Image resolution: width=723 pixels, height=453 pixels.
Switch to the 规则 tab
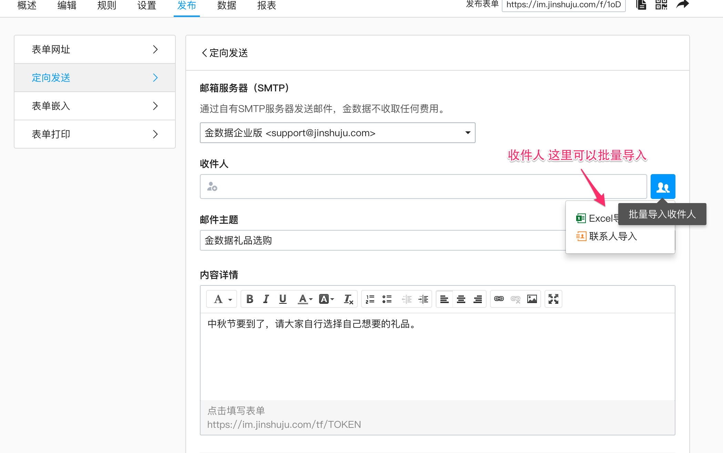coord(107,5)
